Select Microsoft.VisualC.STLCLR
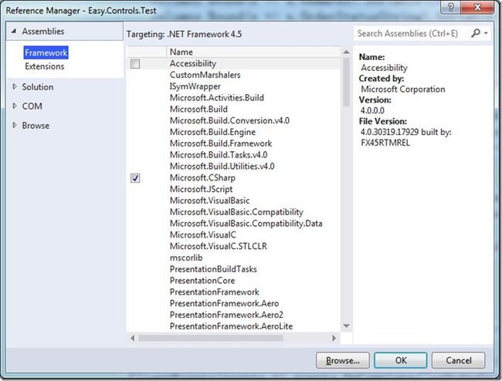Viewport: 502px width, 381px height. pyautogui.click(x=219, y=246)
